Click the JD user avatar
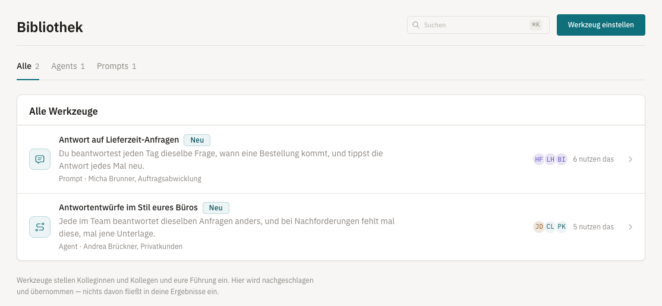Viewport: 662px width, 306px height. click(539, 227)
